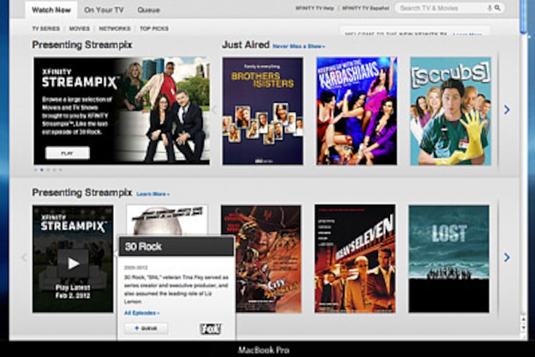This screenshot has width=535, height=357.
Task: Open the Scrubs show poster
Action: [451, 111]
